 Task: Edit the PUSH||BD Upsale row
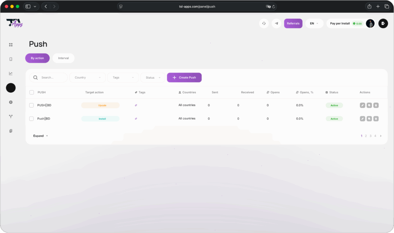coord(362,105)
